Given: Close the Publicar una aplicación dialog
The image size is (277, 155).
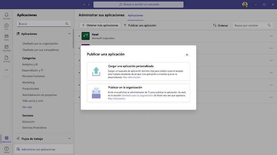Looking at the screenshot, I should click(x=187, y=55).
